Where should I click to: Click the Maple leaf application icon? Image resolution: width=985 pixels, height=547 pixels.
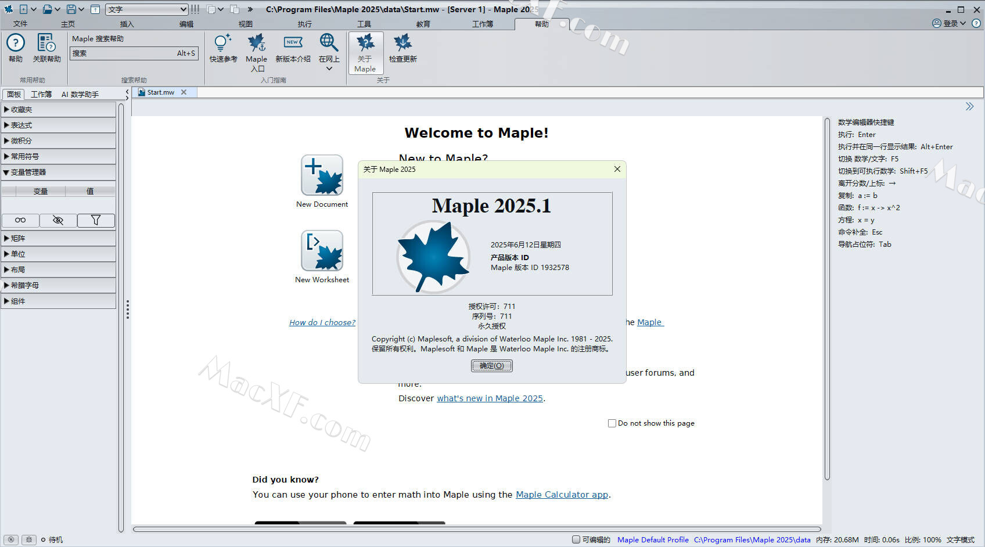click(x=8, y=9)
